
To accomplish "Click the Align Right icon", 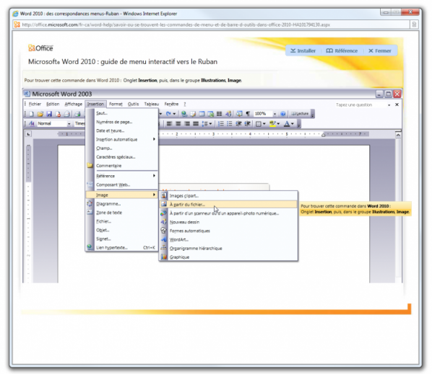I will (x=187, y=124).
